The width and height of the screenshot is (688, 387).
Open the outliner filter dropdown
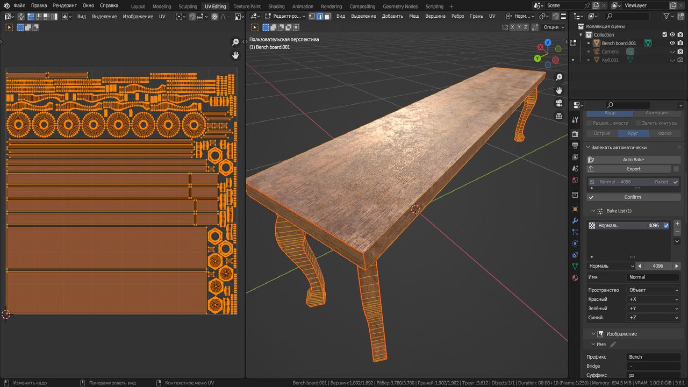tap(669, 17)
